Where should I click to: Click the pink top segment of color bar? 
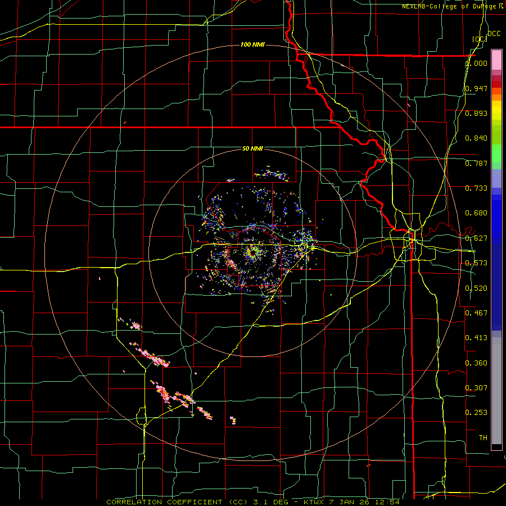pyautogui.click(x=496, y=60)
